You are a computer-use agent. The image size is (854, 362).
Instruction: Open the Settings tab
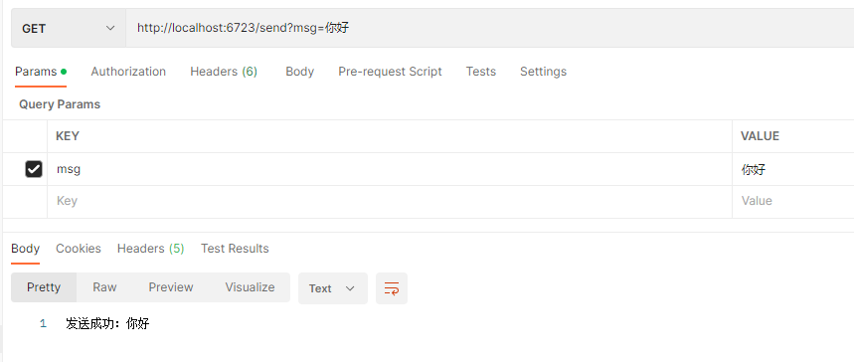tap(543, 72)
